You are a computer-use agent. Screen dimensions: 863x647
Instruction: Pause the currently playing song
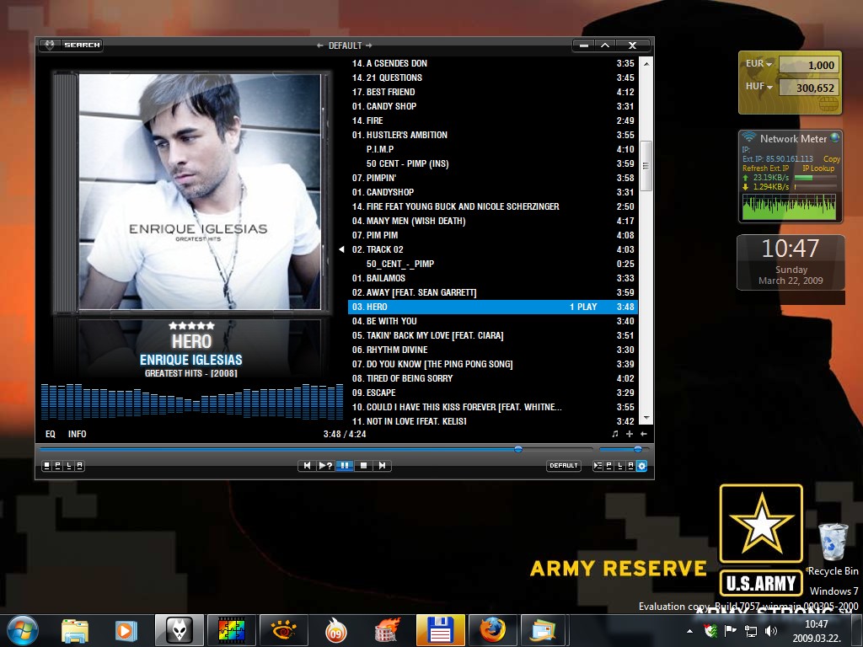[x=345, y=465]
